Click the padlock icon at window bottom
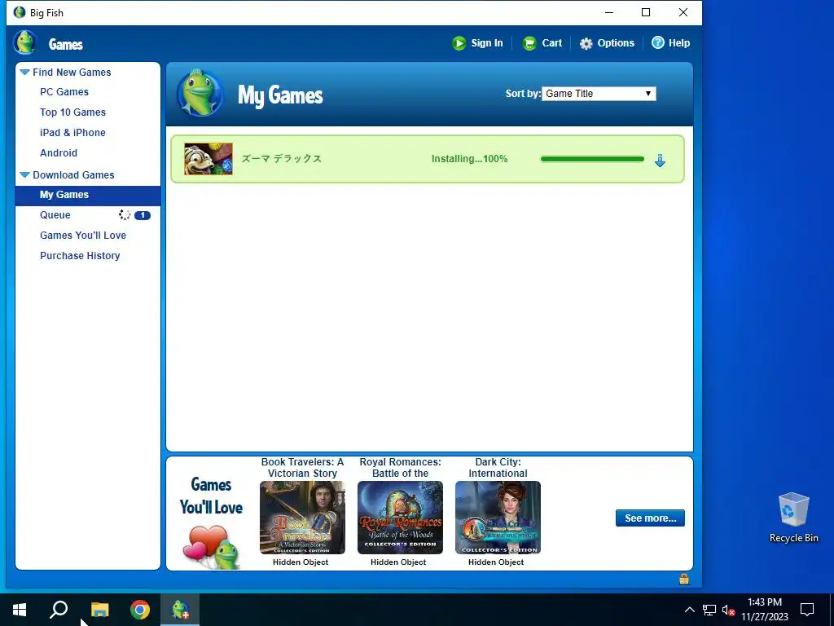This screenshot has width=834, height=626. pos(684,579)
